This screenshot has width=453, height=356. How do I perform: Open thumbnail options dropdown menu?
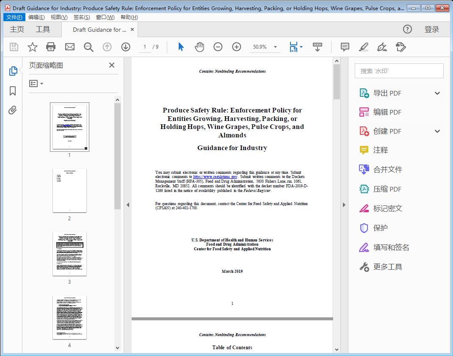[36, 84]
